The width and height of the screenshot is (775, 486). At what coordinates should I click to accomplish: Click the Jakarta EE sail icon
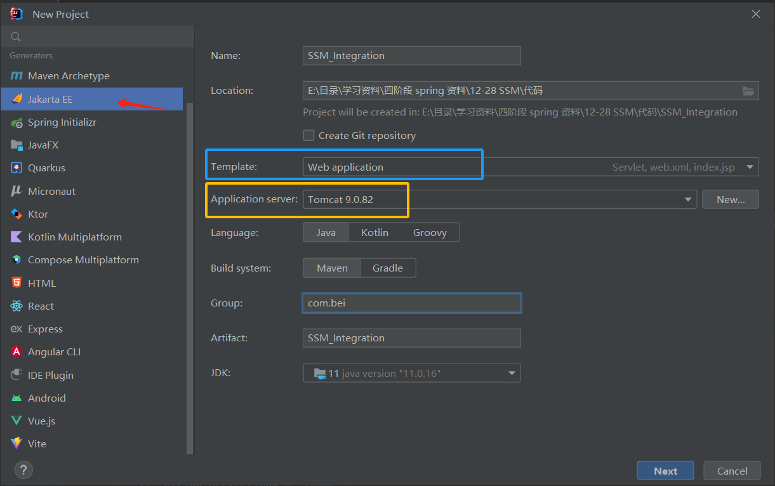coord(17,99)
